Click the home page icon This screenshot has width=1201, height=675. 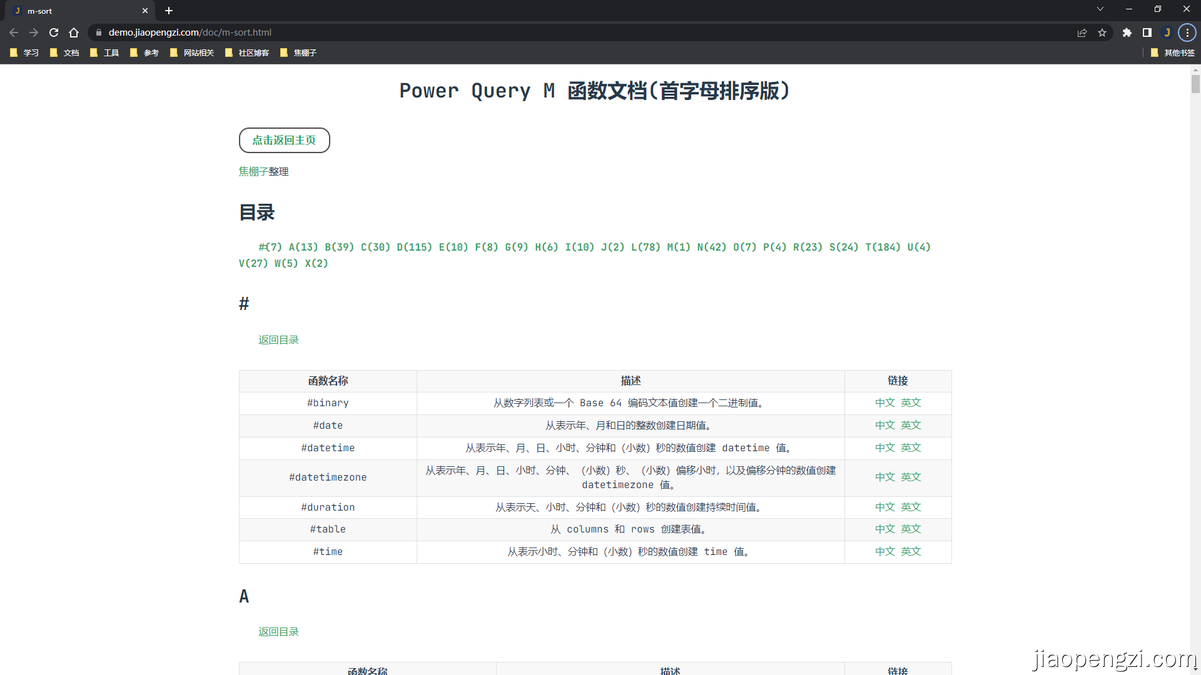pyautogui.click(x=74, y=32)
